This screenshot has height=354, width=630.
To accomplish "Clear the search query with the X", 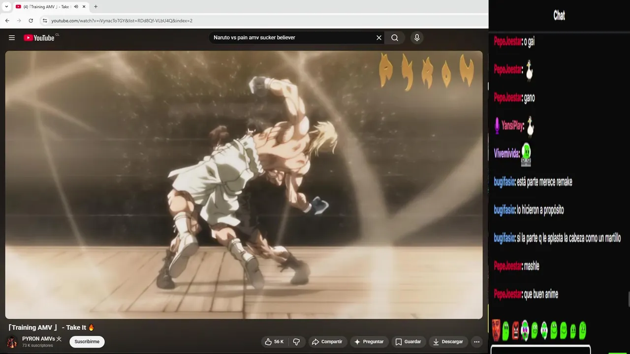I will (x=379, y=38).
